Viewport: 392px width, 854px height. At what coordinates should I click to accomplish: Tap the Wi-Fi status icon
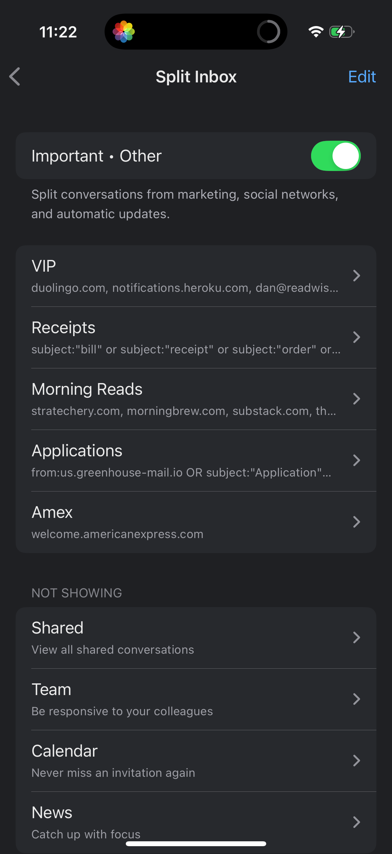tap(316, 32)
